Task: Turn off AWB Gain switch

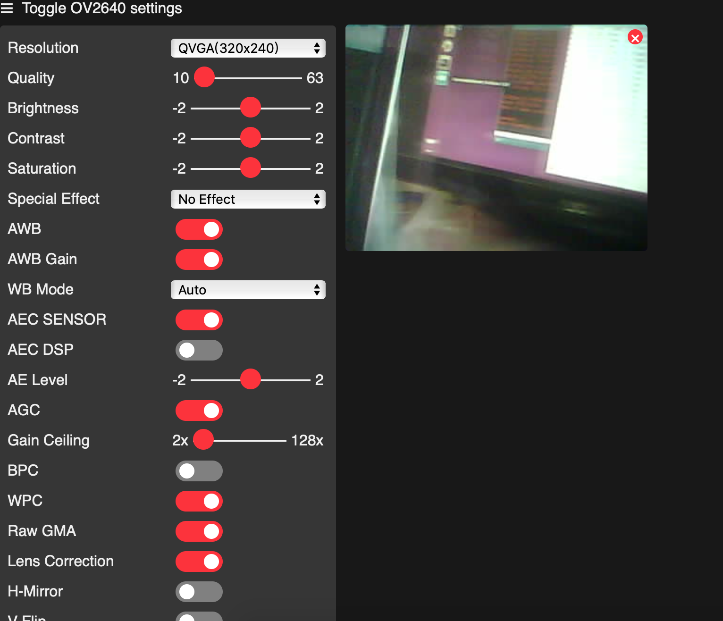Action: pyautogui.click(x=199, y=260)
